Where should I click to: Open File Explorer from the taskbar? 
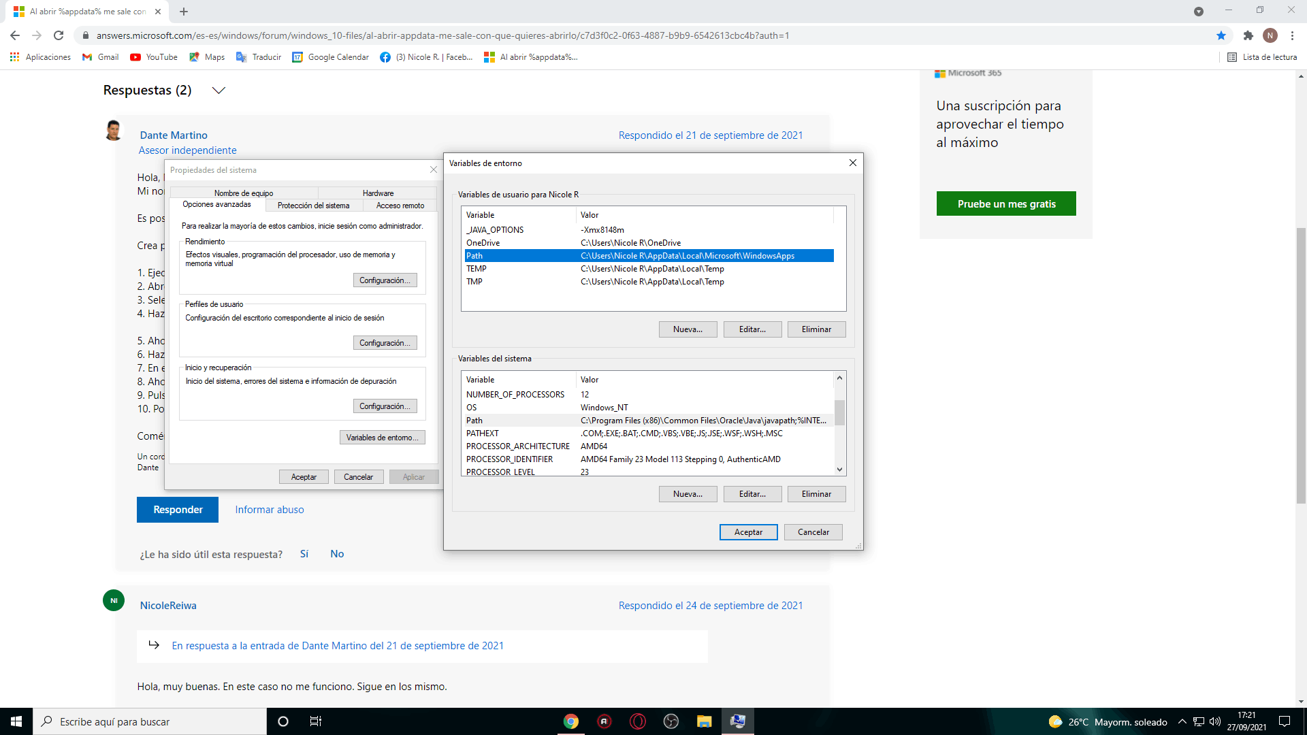click(704, 721)
